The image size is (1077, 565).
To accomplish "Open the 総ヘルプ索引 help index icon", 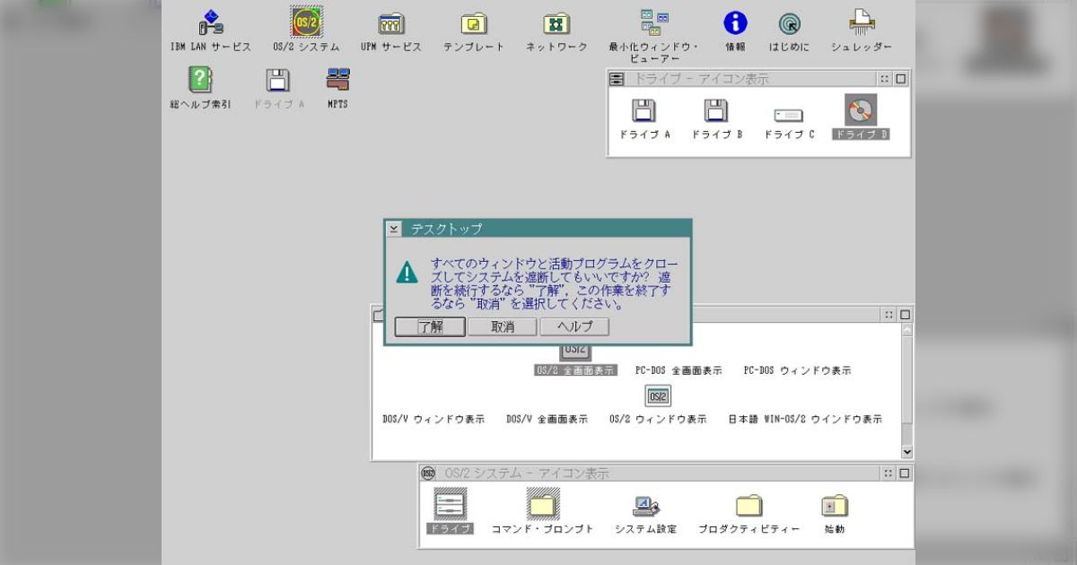I will point(200,79).
